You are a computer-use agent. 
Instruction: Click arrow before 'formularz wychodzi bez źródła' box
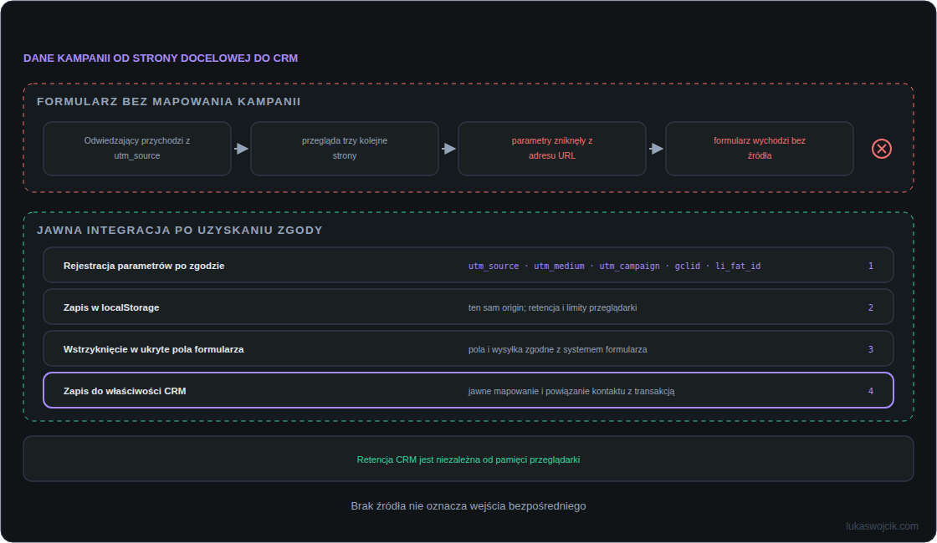pos(656,149)
